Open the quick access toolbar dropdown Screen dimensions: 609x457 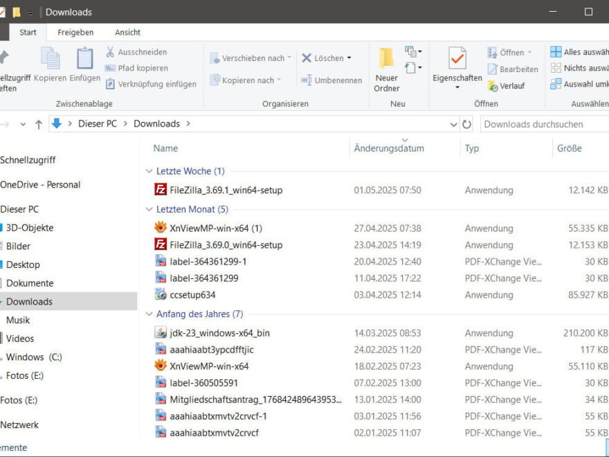pyautogui.click(x=30, y=13)
